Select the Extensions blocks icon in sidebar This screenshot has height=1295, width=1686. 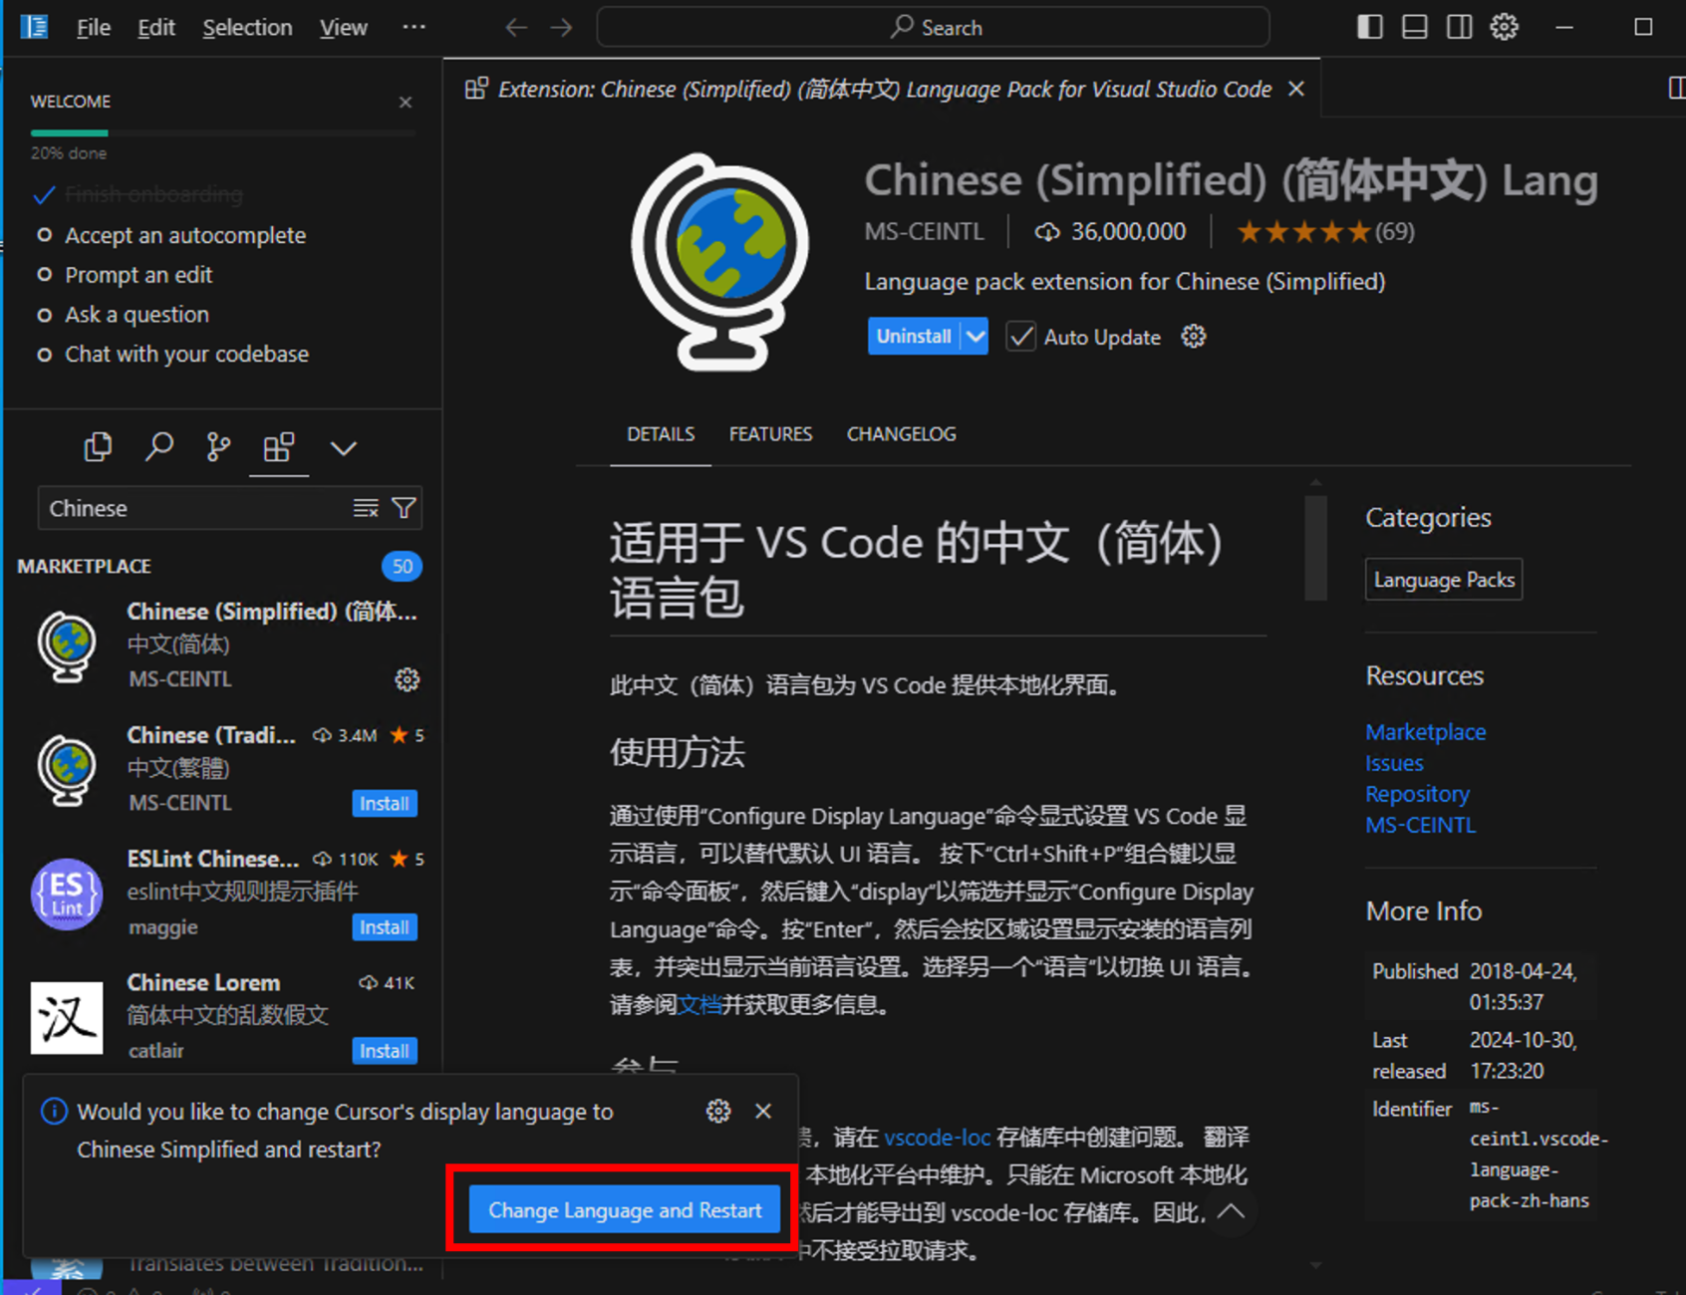pyautogui.click(x=279, y=447)
